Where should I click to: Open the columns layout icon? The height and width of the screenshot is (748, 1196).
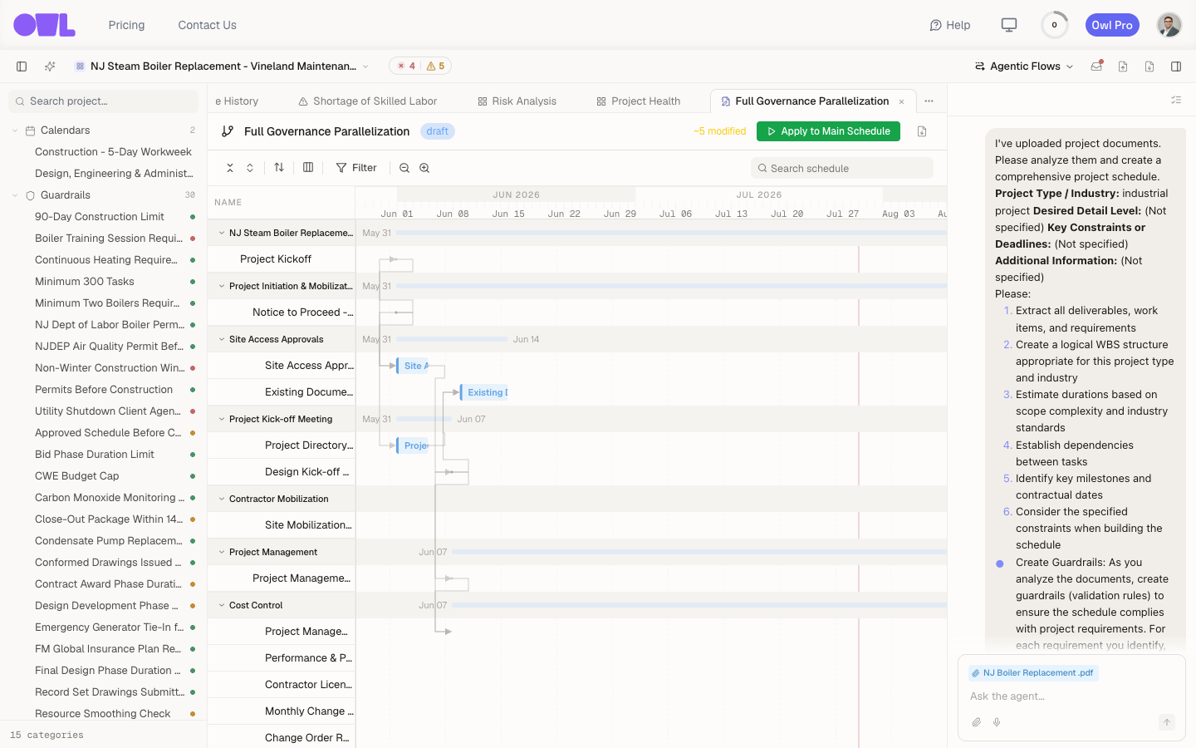point(308,168)
